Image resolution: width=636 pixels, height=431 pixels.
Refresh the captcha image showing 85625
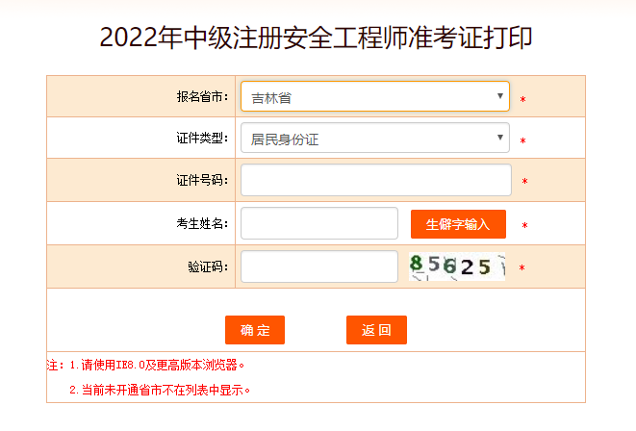point(456,266)
